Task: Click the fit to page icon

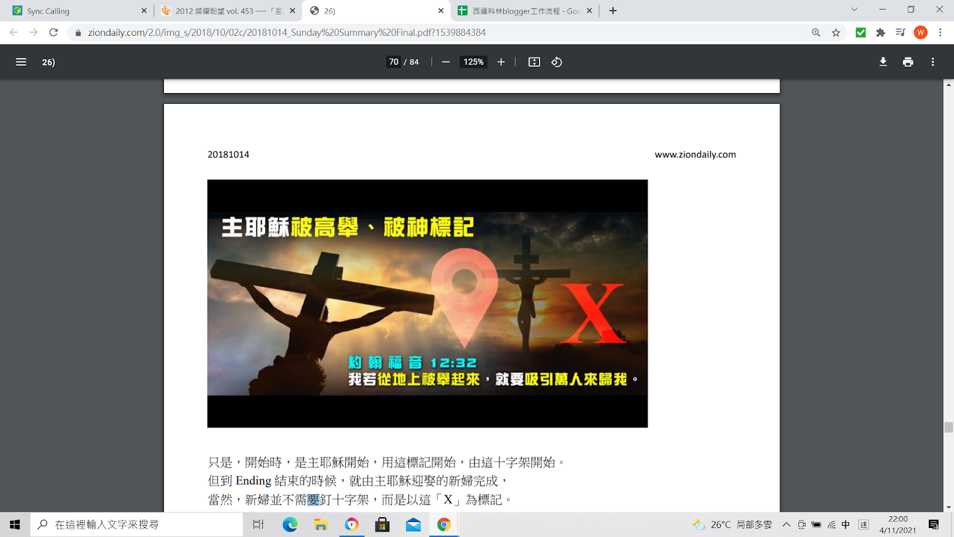Action: click(x=534, y=62)
